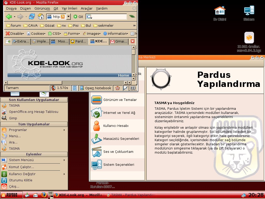
Task: Switch to the Pard... tab
Action: 79,41
